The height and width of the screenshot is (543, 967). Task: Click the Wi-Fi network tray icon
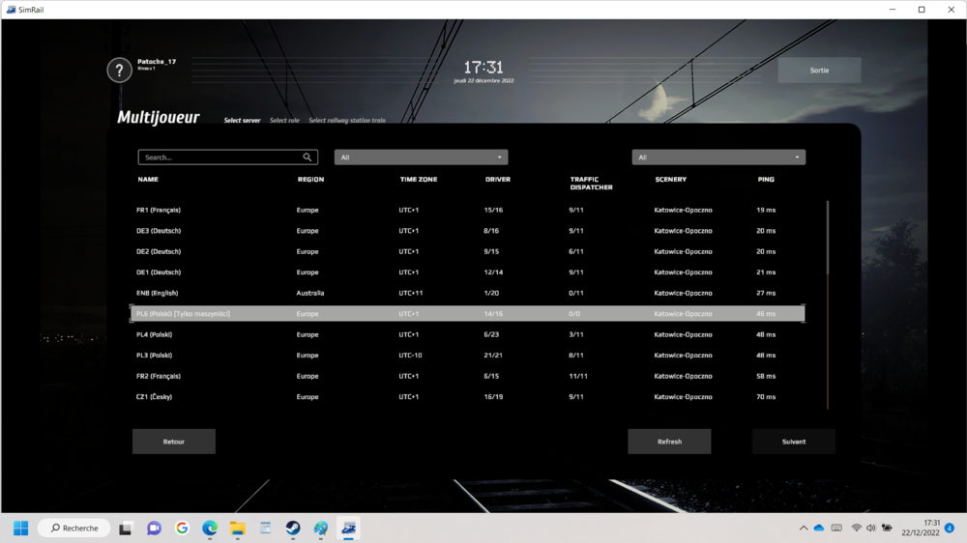pos(856,529)
